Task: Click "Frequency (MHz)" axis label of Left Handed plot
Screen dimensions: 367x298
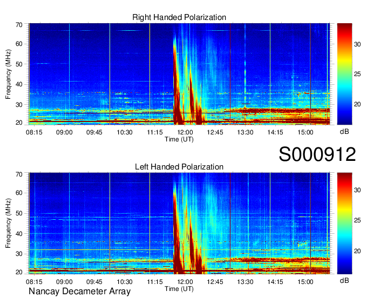Action: (8, 223)
